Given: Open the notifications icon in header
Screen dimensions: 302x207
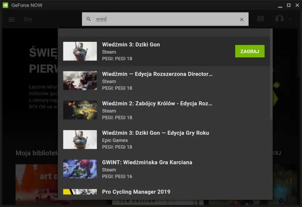Looking at the screenshot, I should [x=260, y=19].
